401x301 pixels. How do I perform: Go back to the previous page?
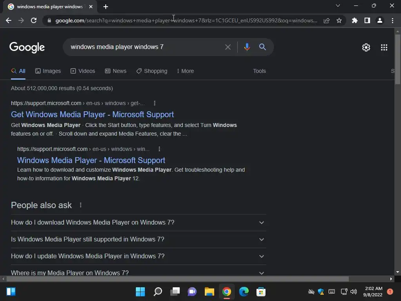pos(9,20)
